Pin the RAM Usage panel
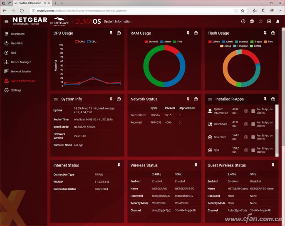The image size is (285, 226). click(188, 33)
